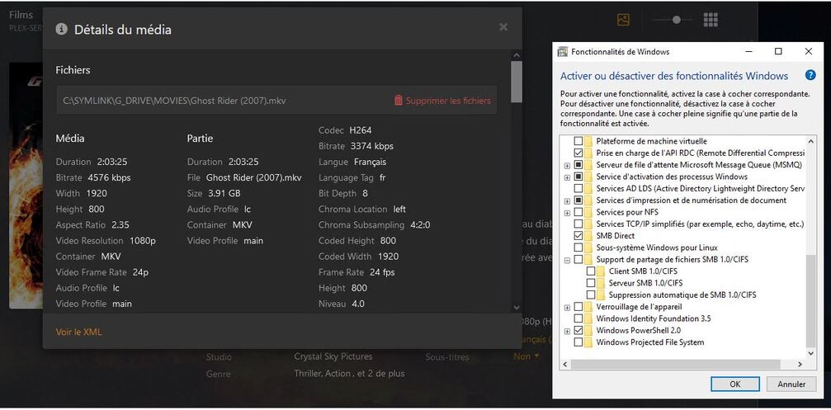Click the Ghost Rider (2007).mkv file path
831x410 pixels.
[174, 101]
